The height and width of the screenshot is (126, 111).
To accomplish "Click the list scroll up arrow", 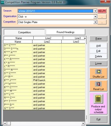I will tap(85, 38).
